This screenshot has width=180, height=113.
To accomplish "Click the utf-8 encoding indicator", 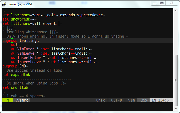I will [x=117, y=100].
